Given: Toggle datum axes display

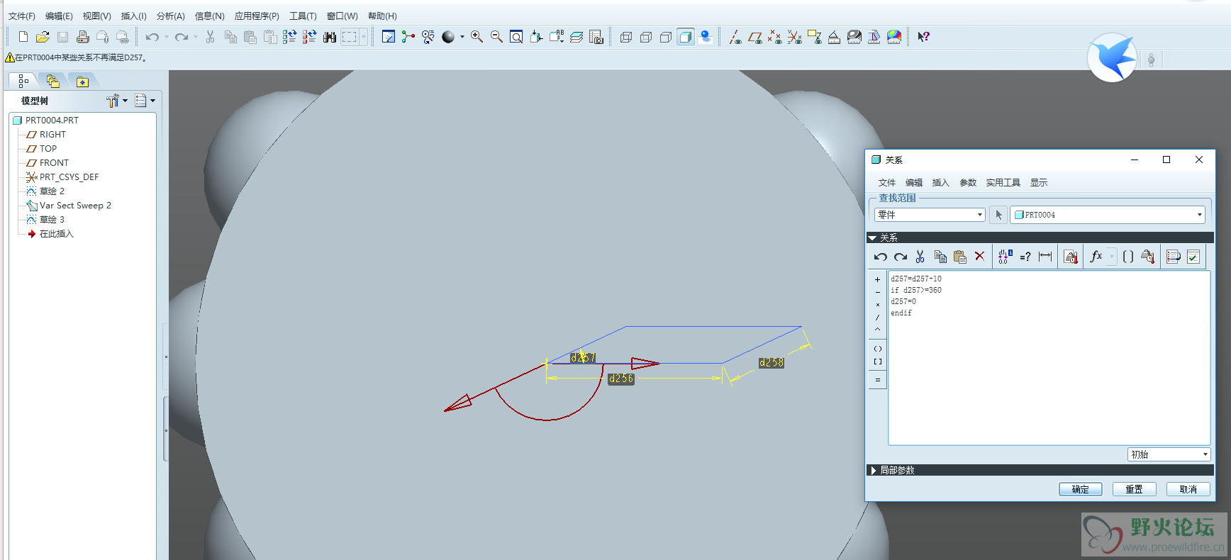Looking at the screenshot, I should click(735, 37).
